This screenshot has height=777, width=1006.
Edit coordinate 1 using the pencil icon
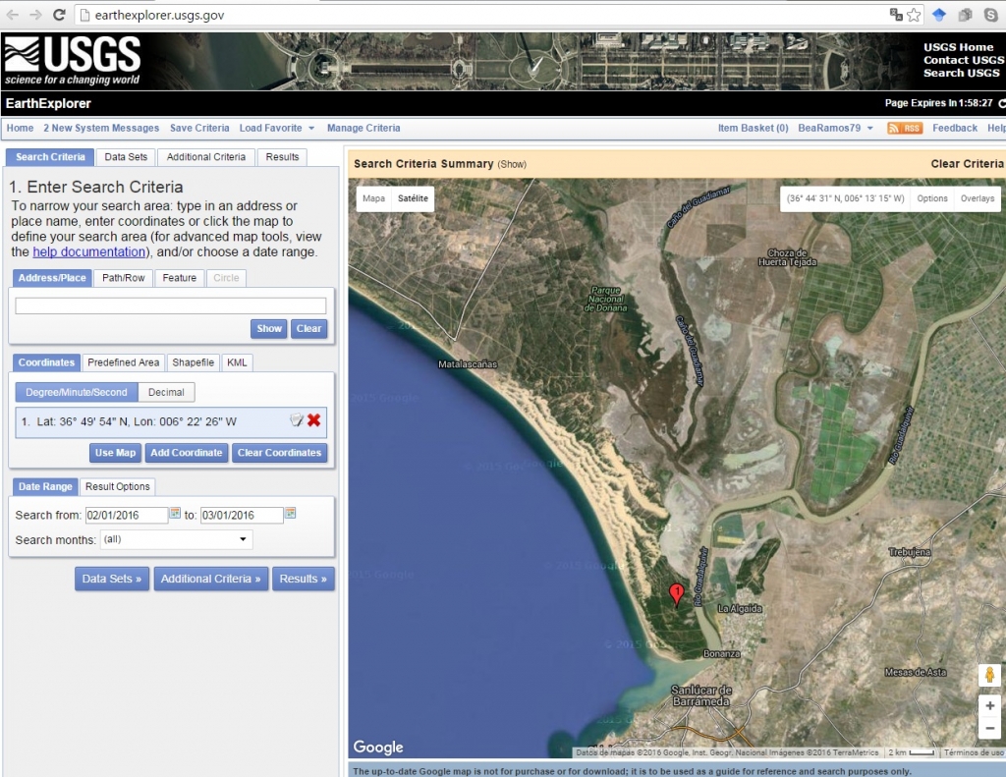click(x=297, y=420)
